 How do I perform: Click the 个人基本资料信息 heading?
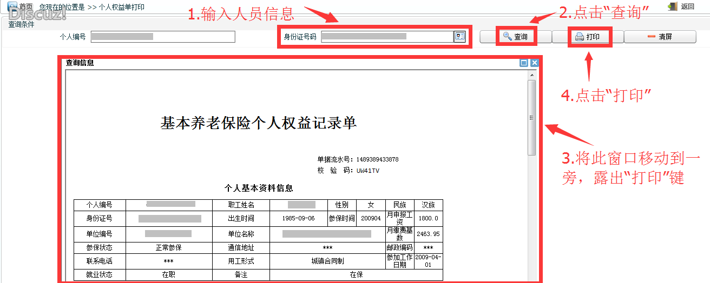pos(259,188)
